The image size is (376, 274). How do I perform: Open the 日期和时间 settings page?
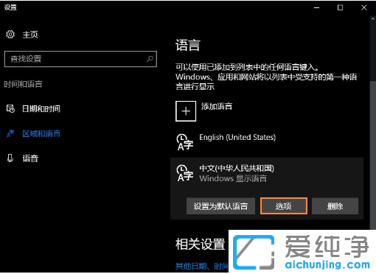coord(41,108)
